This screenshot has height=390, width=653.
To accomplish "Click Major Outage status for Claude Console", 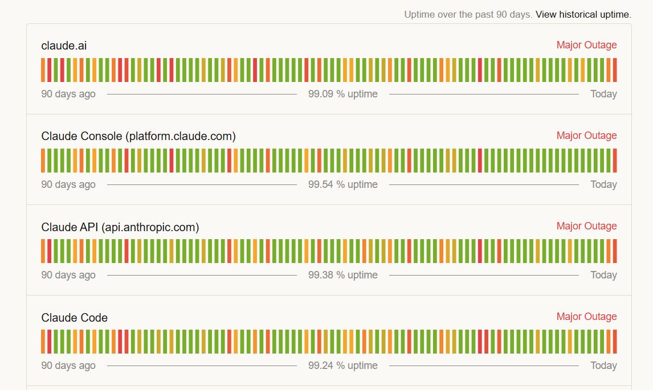I will pyautogui.click(x=586, y=136).
